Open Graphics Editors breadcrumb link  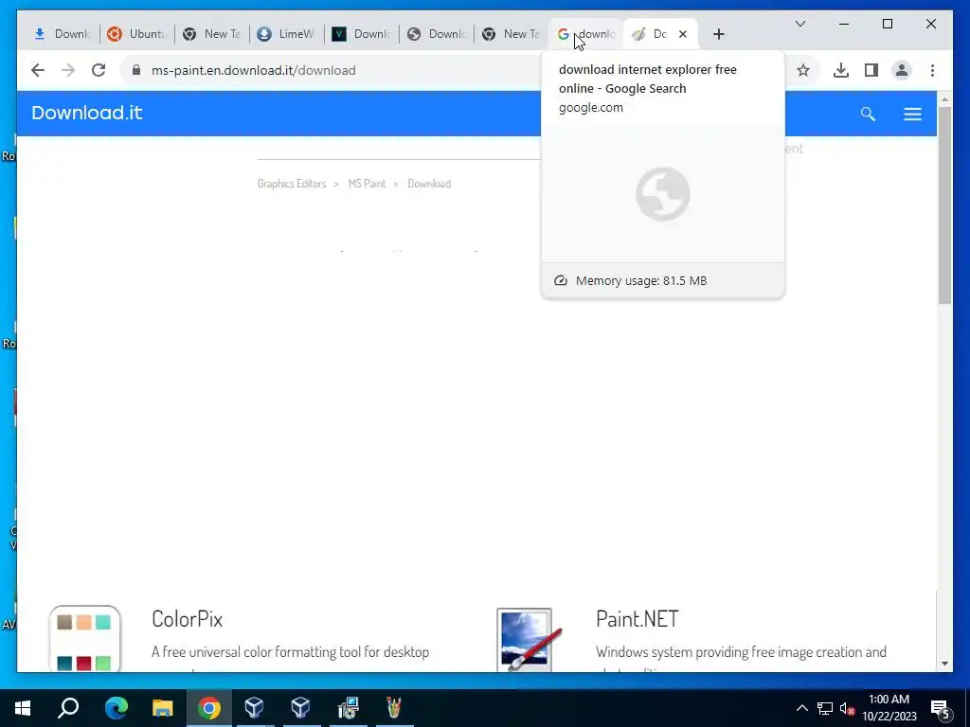click(x=292, y=184)
